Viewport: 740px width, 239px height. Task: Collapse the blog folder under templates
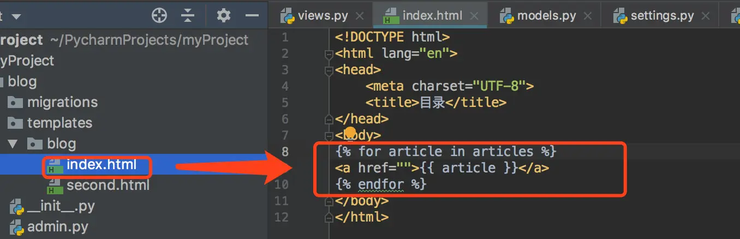click(x=13, y=144)
